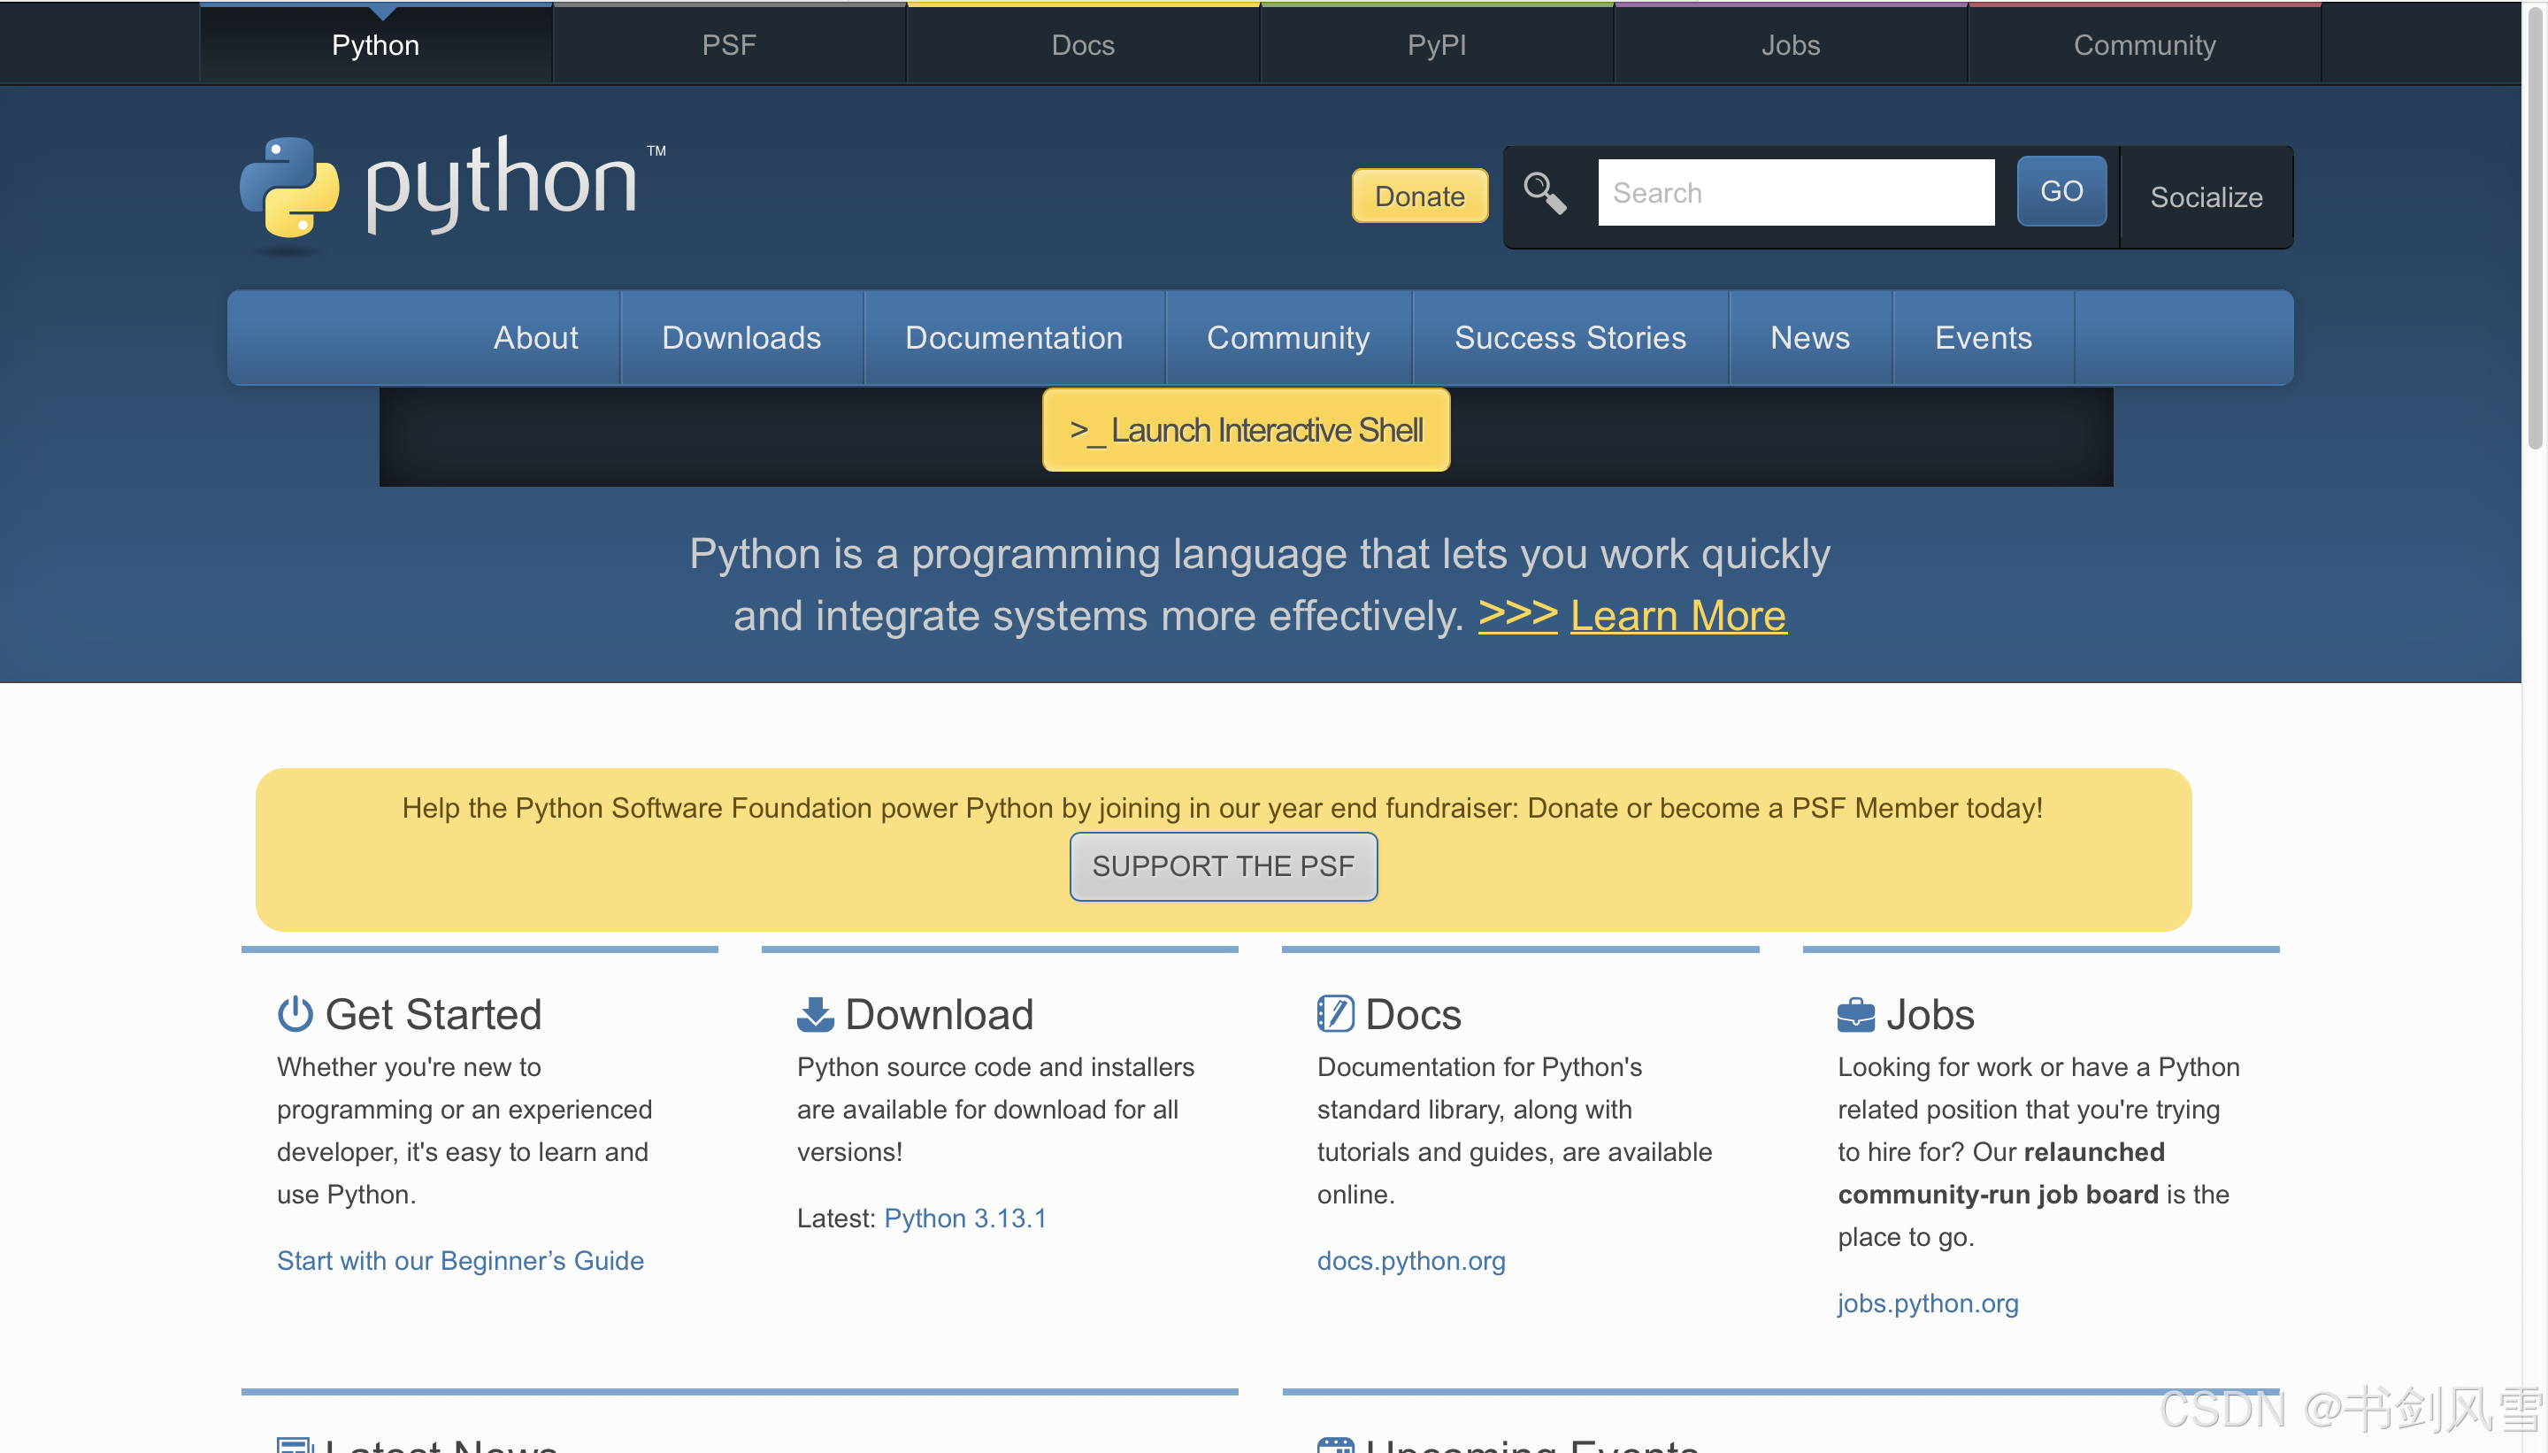The width and height of the screenshot is (2548, 1453).
Task: Expand the Downloads navigation menu
Action: (x=741, y=337)
